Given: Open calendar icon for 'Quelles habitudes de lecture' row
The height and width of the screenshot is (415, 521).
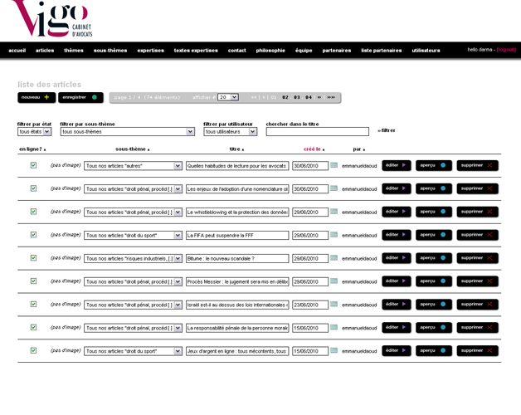Looking at the screenshot, I should coord(334,165).
